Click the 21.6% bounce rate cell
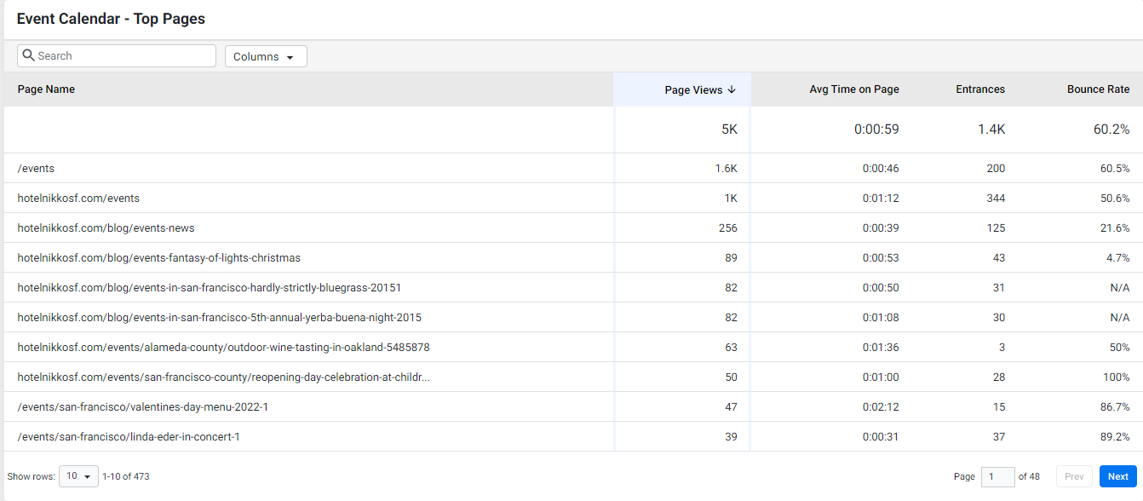 1115,228
